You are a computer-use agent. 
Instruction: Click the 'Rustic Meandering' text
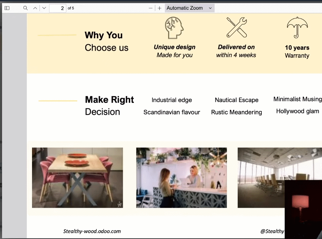click(237, 112)
